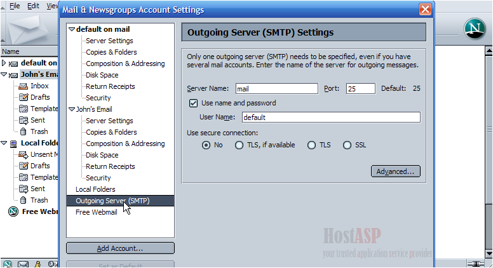
Task: Select TLS, if available radio option
Action: tap(239, 145)
